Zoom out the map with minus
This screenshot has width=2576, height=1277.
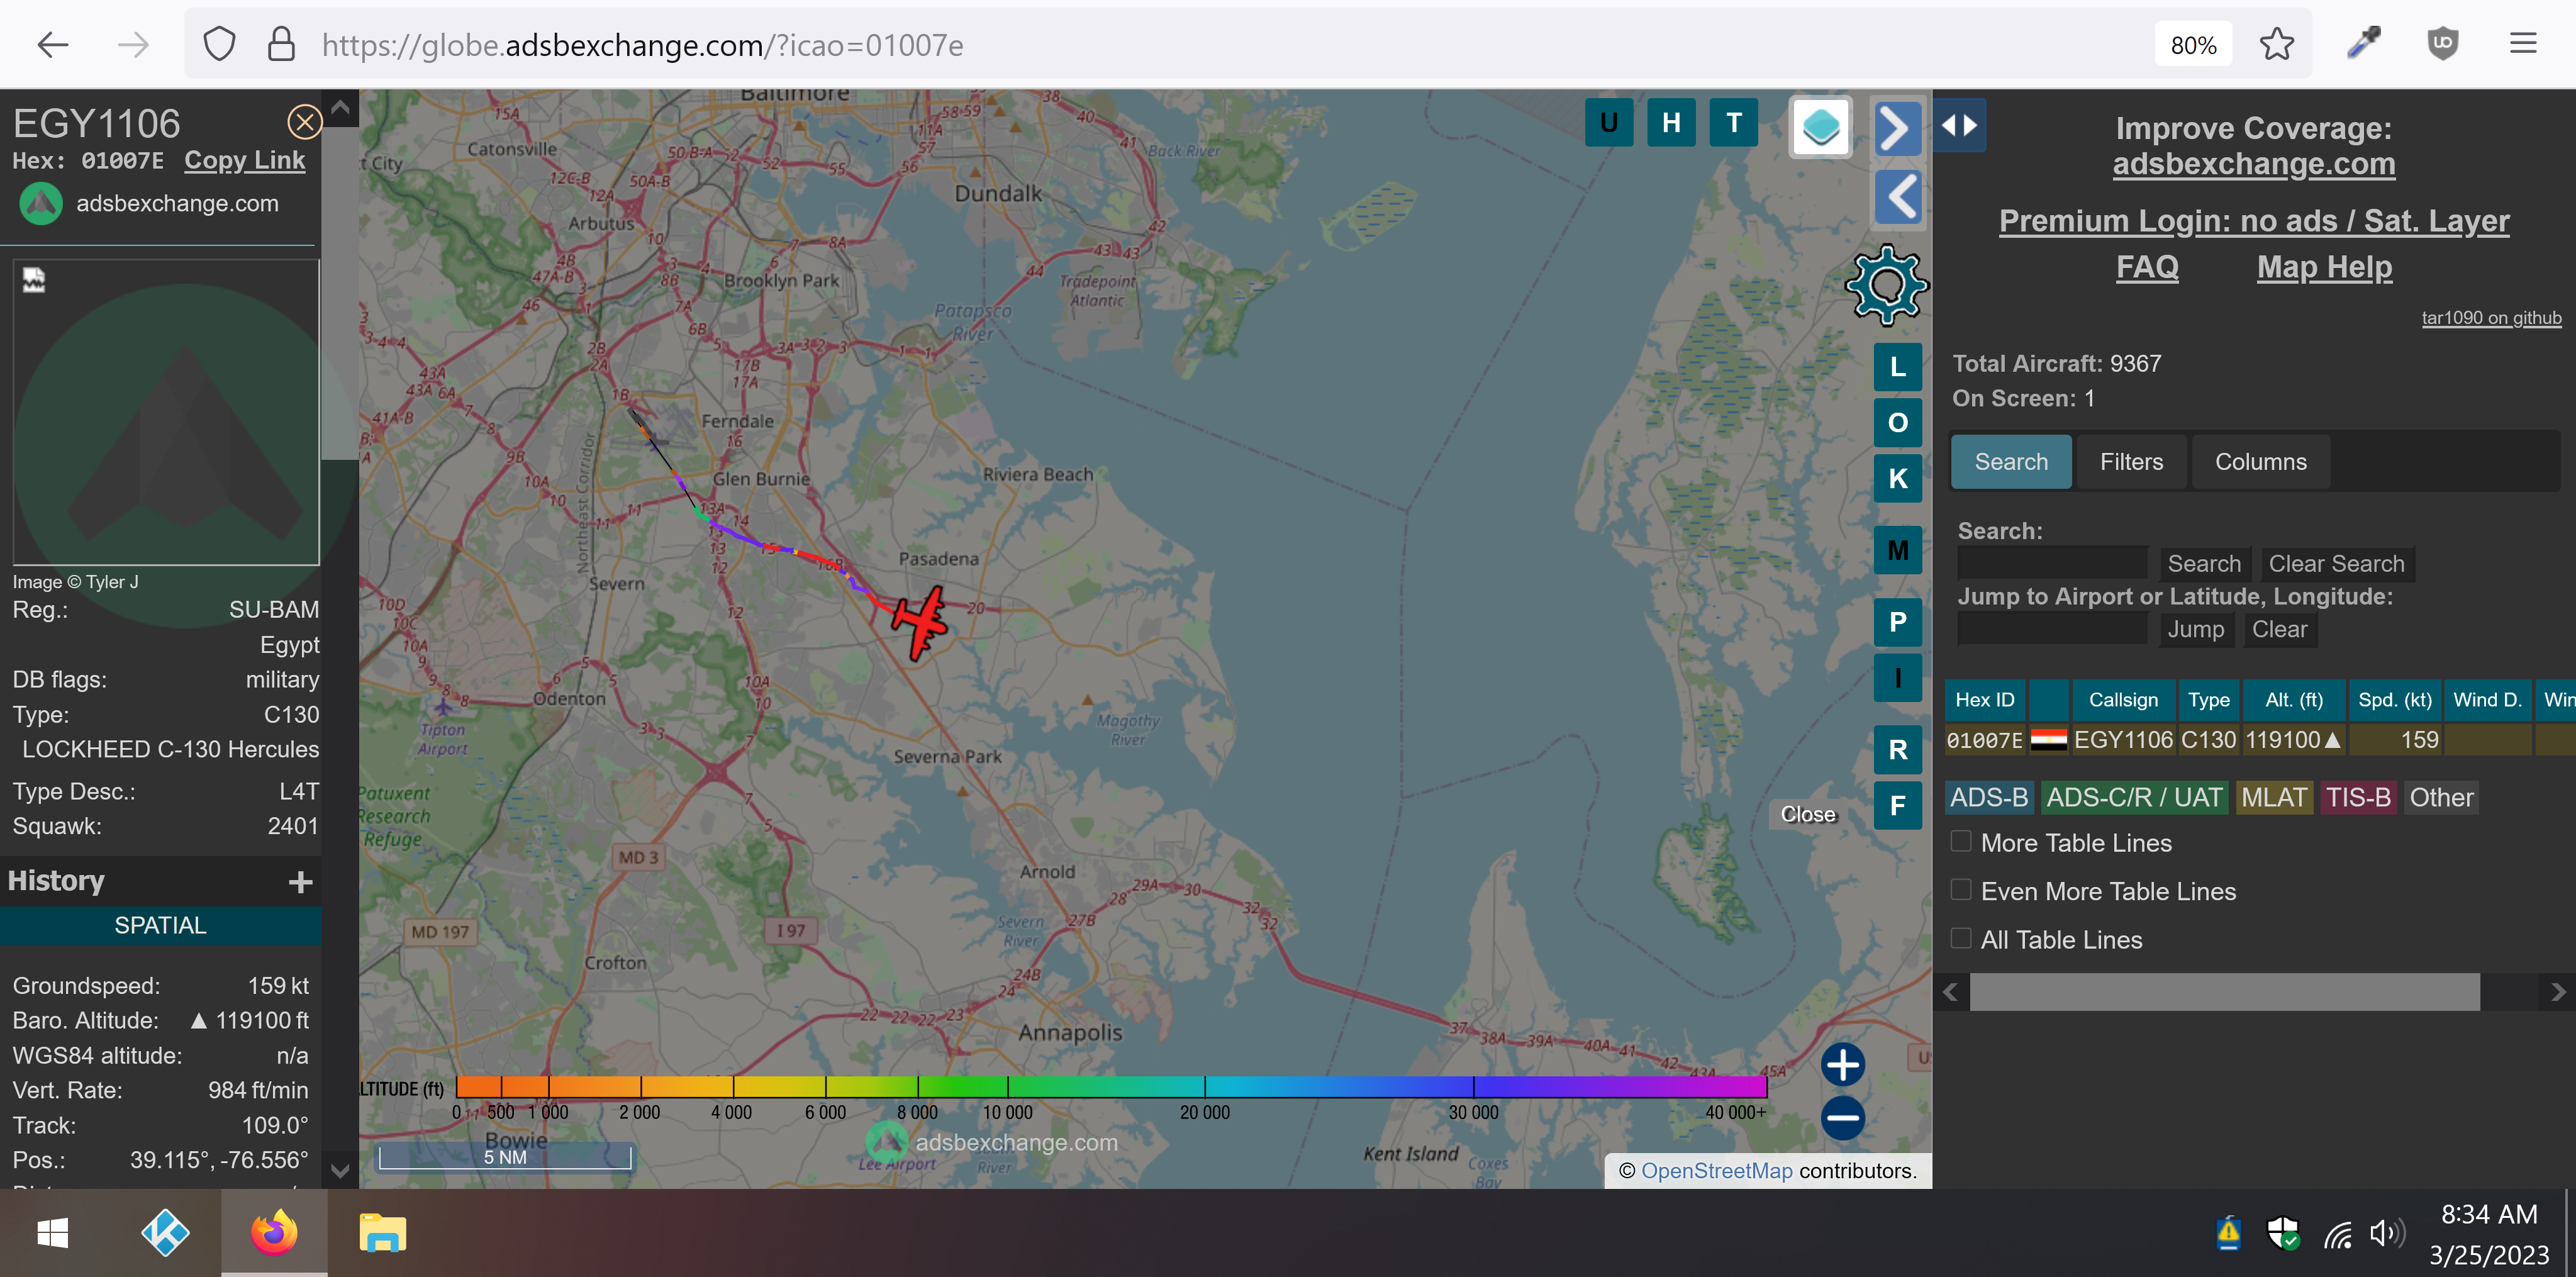1842,1118
